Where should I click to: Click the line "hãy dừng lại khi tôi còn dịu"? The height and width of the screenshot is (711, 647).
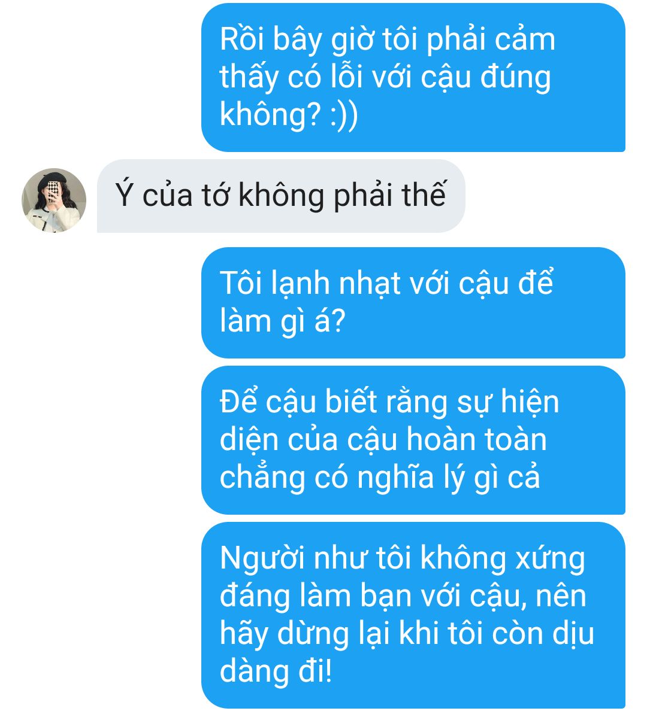click(x=407, y=633)
